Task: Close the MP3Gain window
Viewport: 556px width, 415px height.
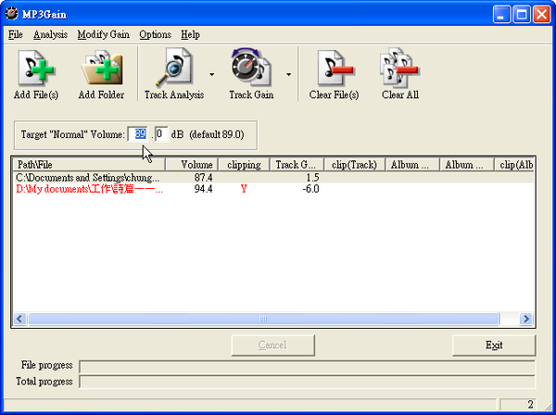Action: [x=542, y=15]
